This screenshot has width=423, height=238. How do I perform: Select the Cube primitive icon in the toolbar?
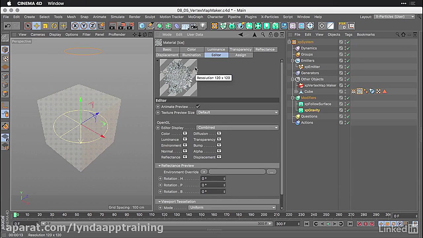[x=142, y=26]
